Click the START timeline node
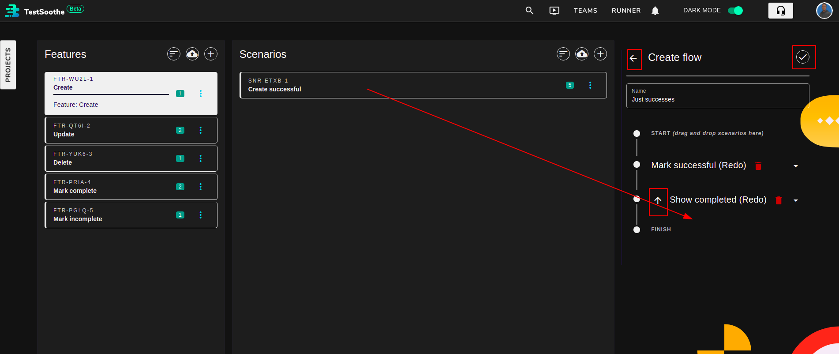This screenshot has width=839, height=354. point(637,133)
